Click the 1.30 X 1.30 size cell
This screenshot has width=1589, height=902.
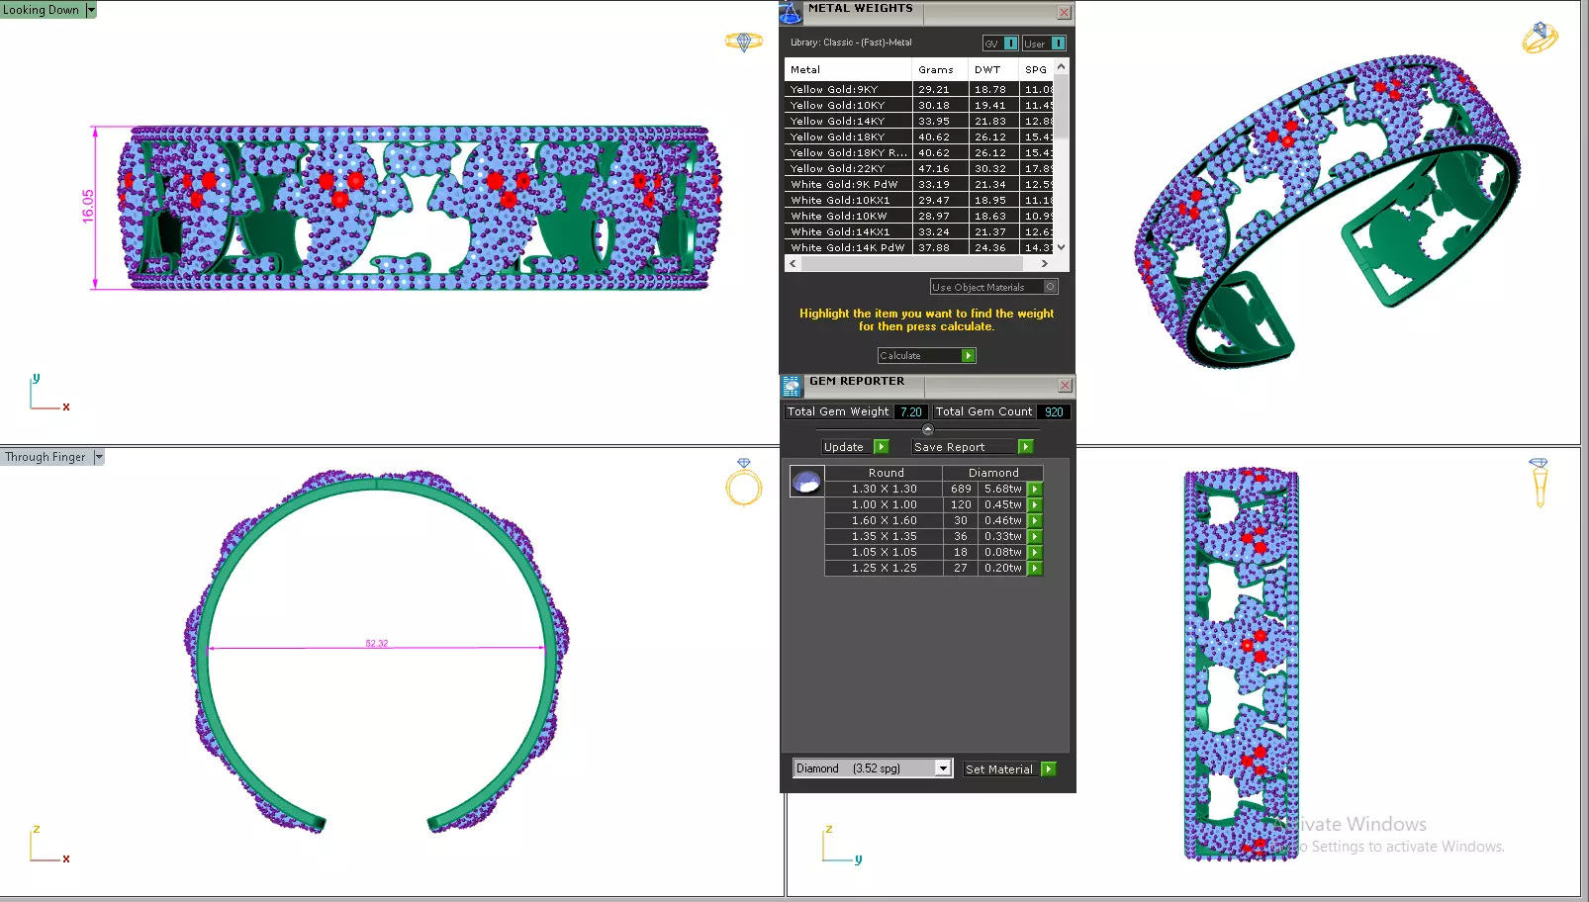tap(885, 490)
